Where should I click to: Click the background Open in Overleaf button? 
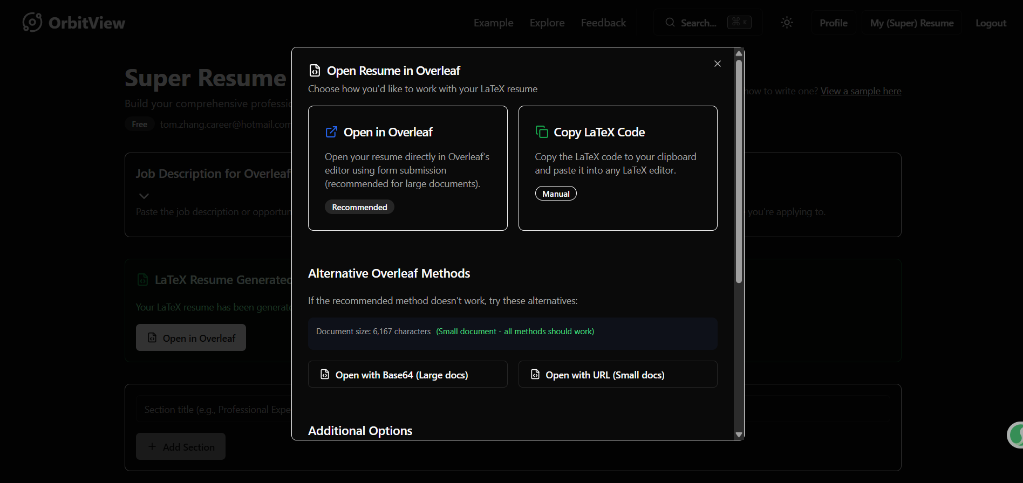[191, 337]
